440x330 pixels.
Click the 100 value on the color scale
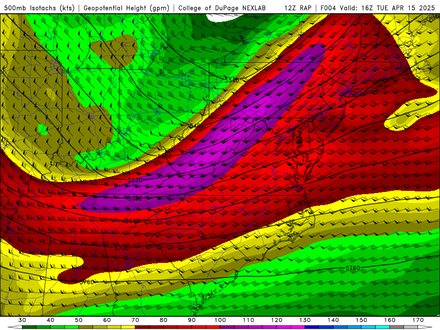(x=220, y=320)
